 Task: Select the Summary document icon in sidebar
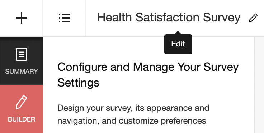coord(22,54)
